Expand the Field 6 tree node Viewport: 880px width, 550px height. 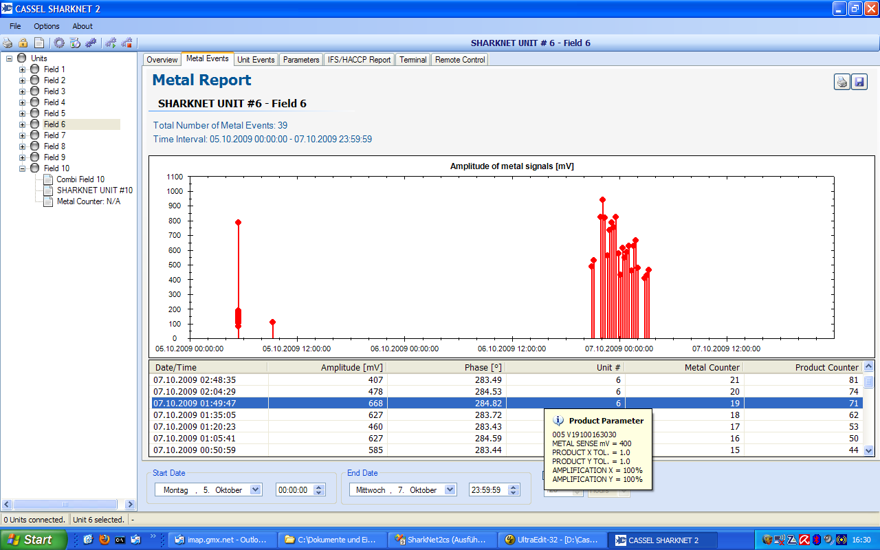coord(22,124)
